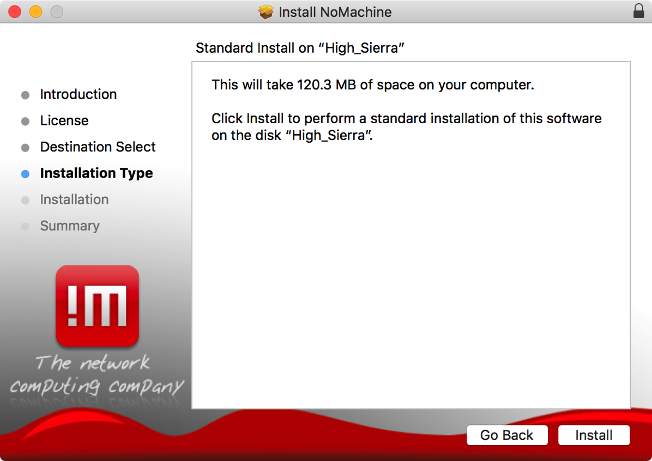Click the blue bullet beside Installation Type
The width and height of the screenshot is (652, 461).
tap(26, 174)
